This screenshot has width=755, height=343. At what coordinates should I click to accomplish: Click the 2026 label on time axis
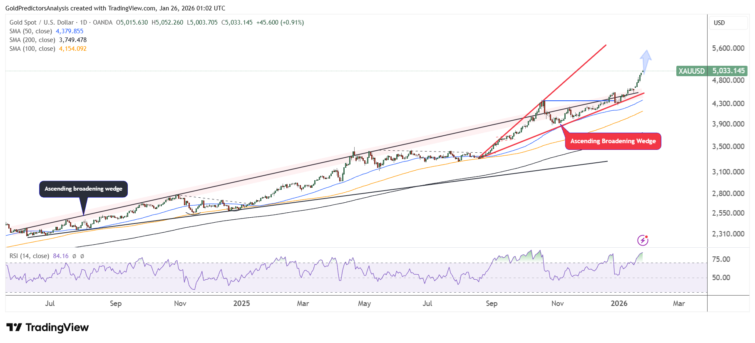[x=619, y=303]
